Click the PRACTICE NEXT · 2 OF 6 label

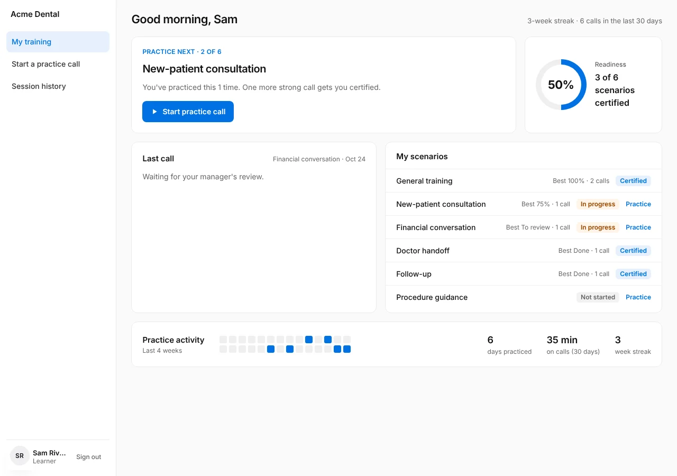pyautogui.click(x=182, y=52)
